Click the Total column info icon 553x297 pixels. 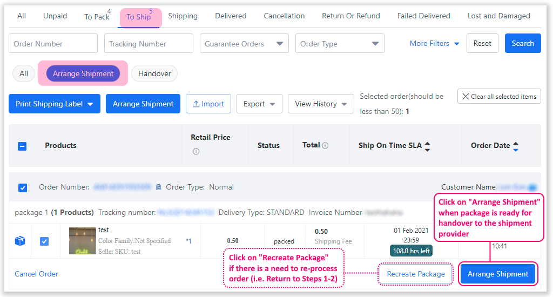325,145
